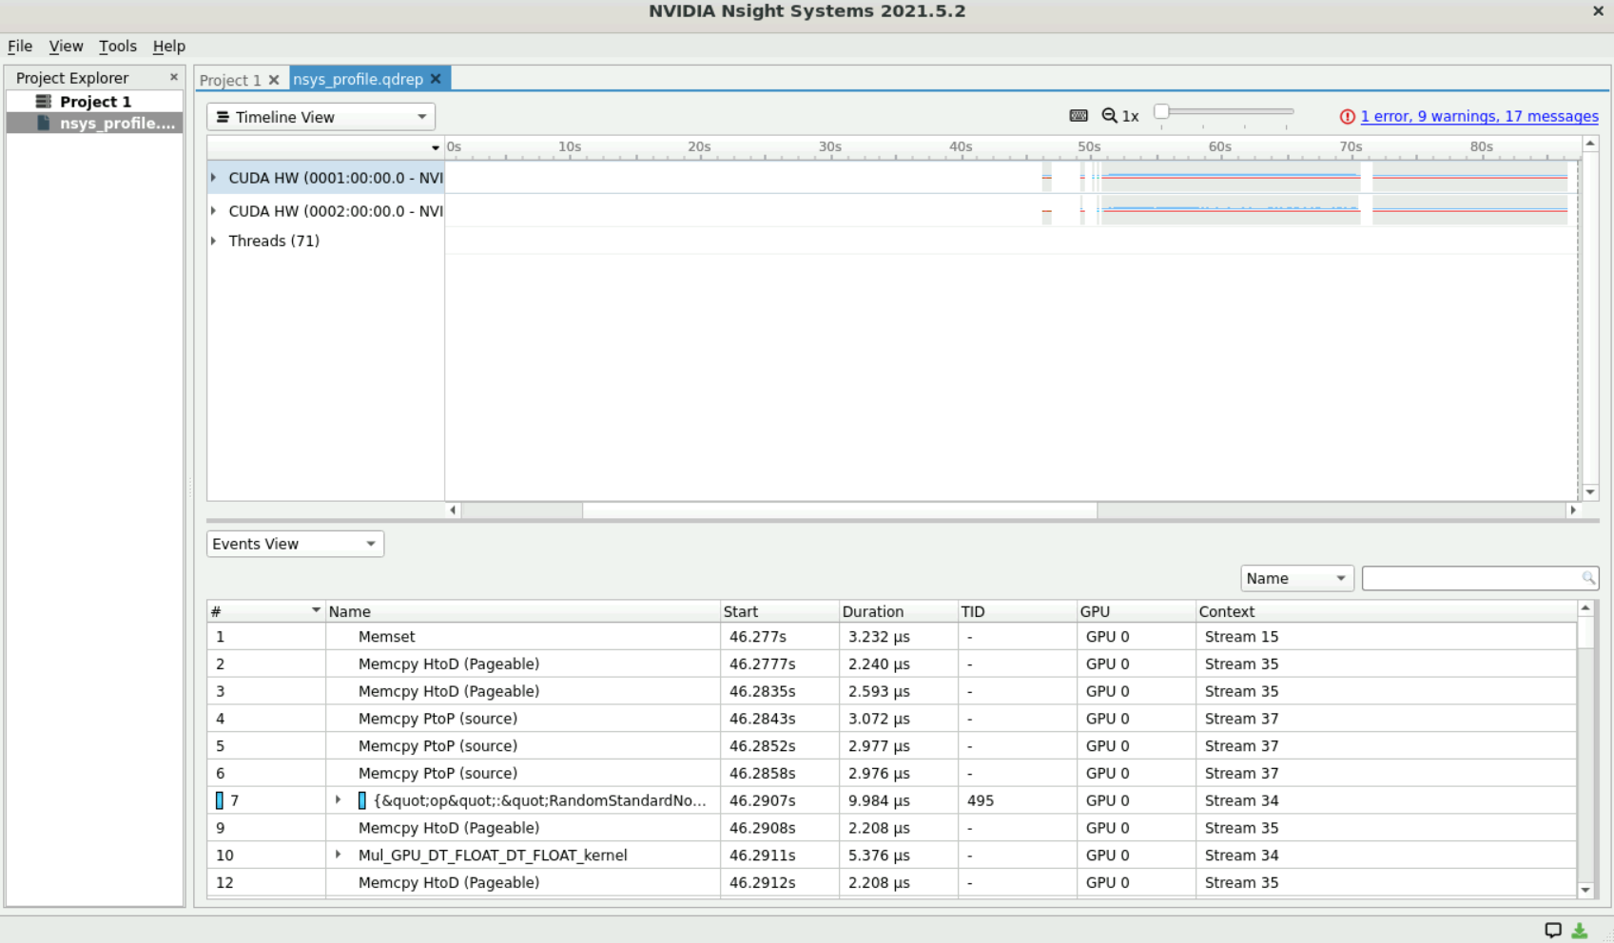
Task: Click the timeline horizontal scrollbar thumb
Action: click(840, 510)
